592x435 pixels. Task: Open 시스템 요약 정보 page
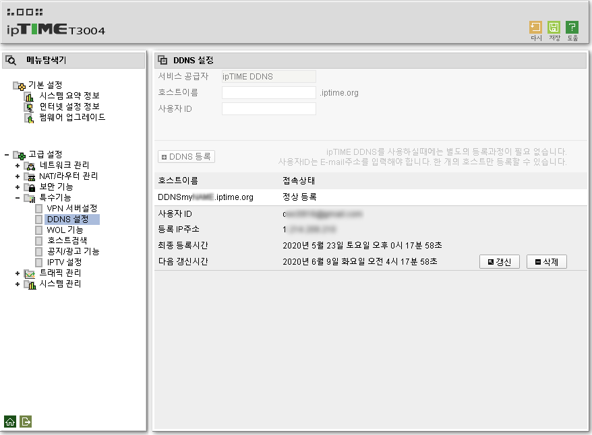pyautogui.click(x=69, y=96)
